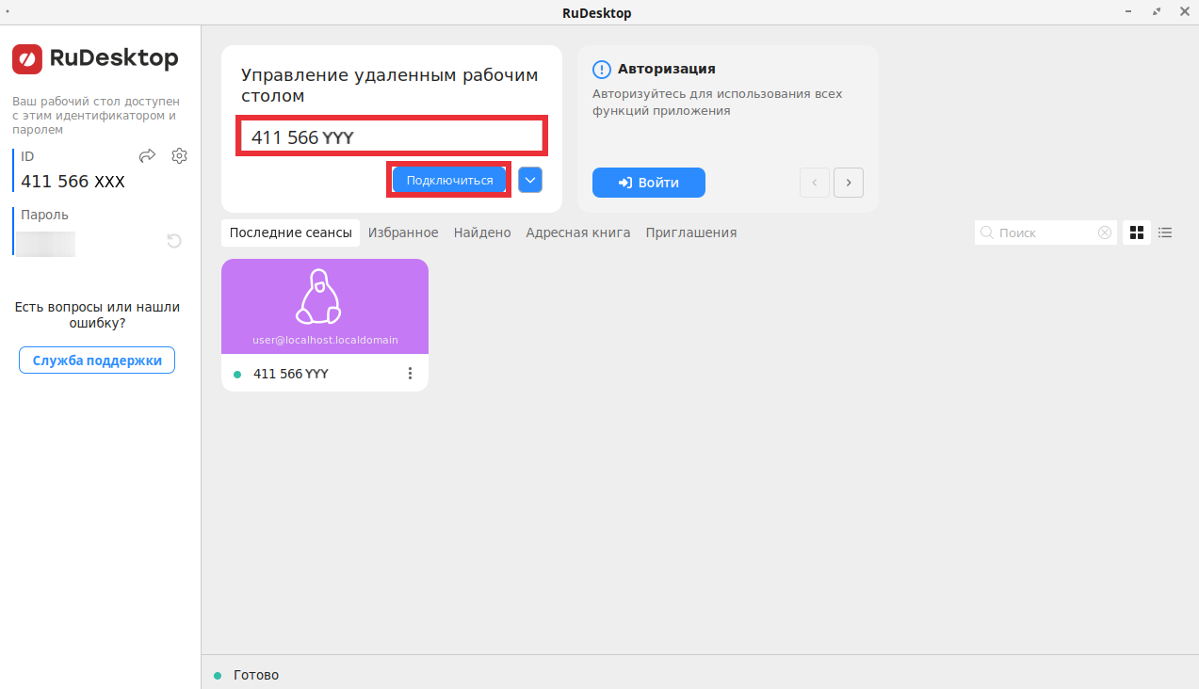Switch to the Найдено tab

(x=482, y=232)
